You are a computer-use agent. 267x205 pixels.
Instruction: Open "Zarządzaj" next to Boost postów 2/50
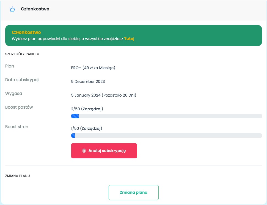pyautogui.click(x=92, y=109)
